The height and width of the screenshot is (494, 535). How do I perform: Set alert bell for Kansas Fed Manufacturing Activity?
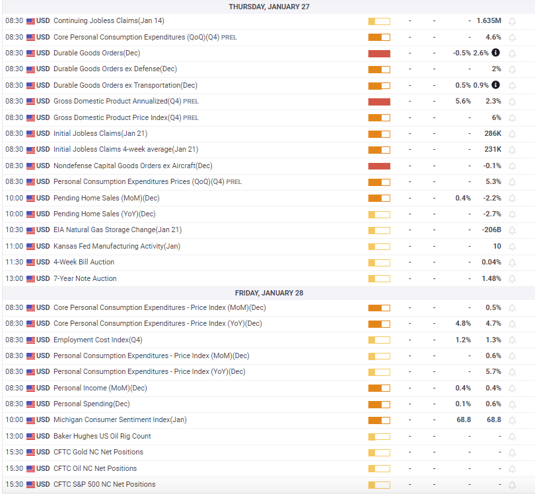coord(512,247)
